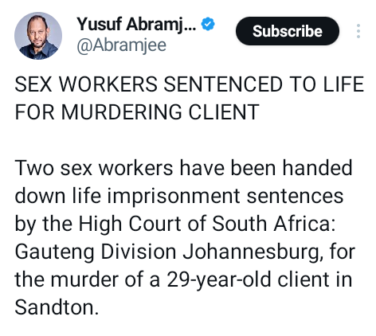Select the SEX WORKERS SENTENCED headline line

189,84
